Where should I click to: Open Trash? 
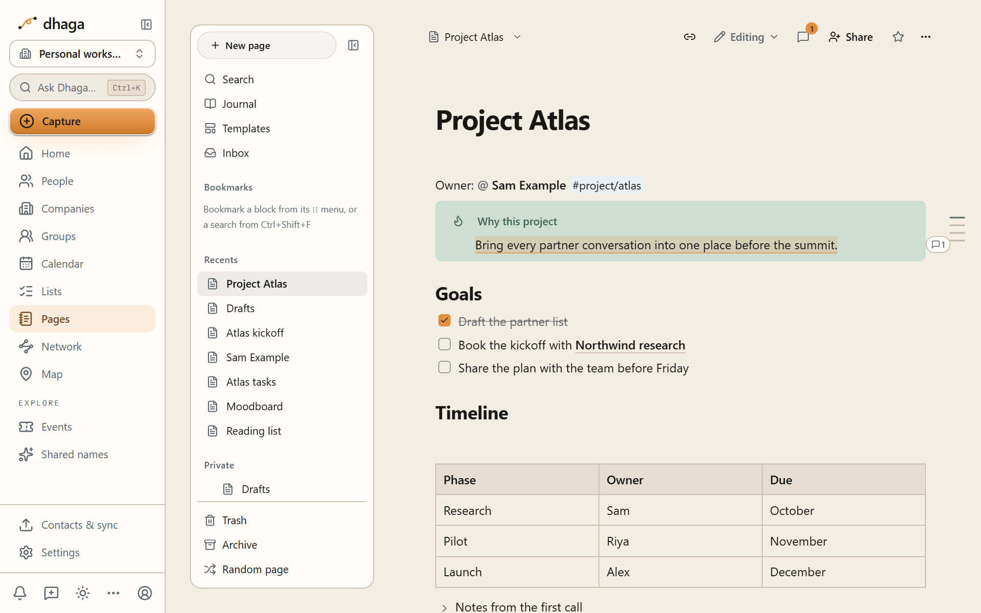tap(282, 520)
